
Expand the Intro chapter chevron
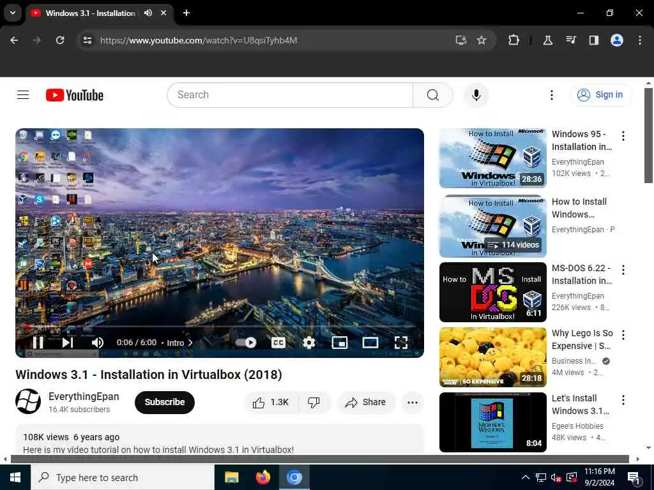pyautogui.click(x=190, y=343)
